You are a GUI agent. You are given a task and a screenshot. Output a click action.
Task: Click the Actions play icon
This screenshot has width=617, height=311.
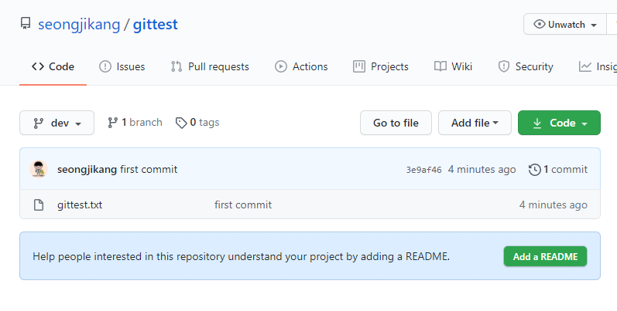point(281,66)
